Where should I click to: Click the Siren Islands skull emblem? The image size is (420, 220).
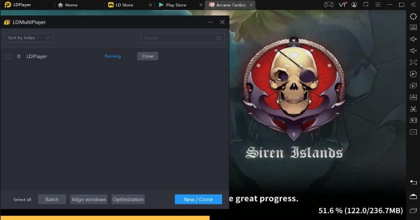[294, 88]
